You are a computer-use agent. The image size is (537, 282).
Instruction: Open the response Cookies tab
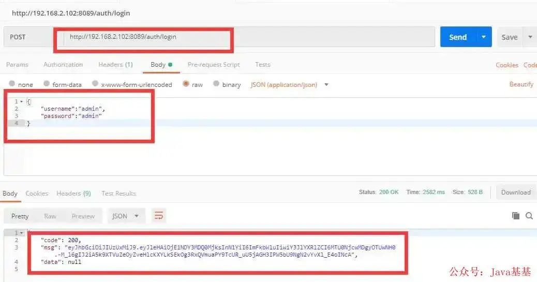coord(37,193)
